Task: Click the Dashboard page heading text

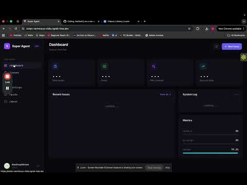Action: [59, 45]
